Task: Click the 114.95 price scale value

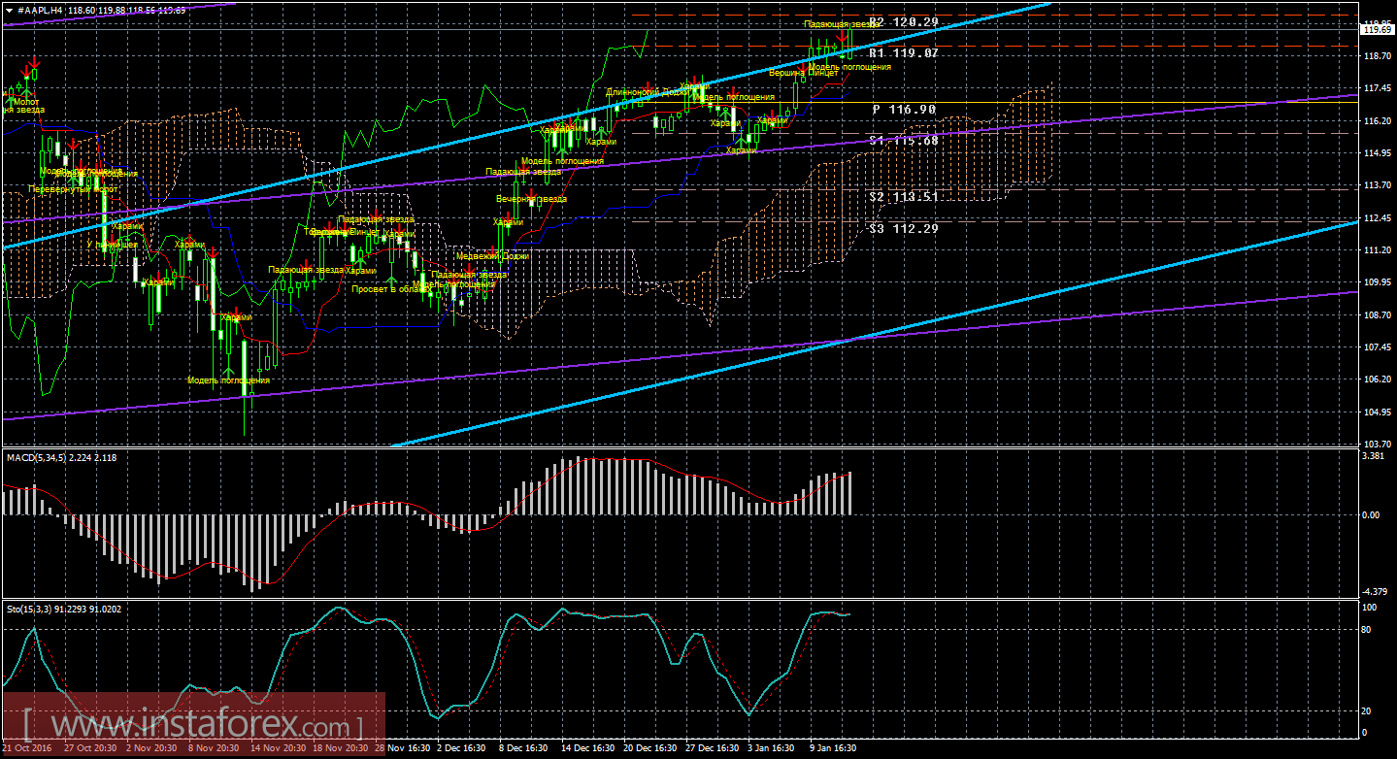Action: click(x=1376, y=153)
